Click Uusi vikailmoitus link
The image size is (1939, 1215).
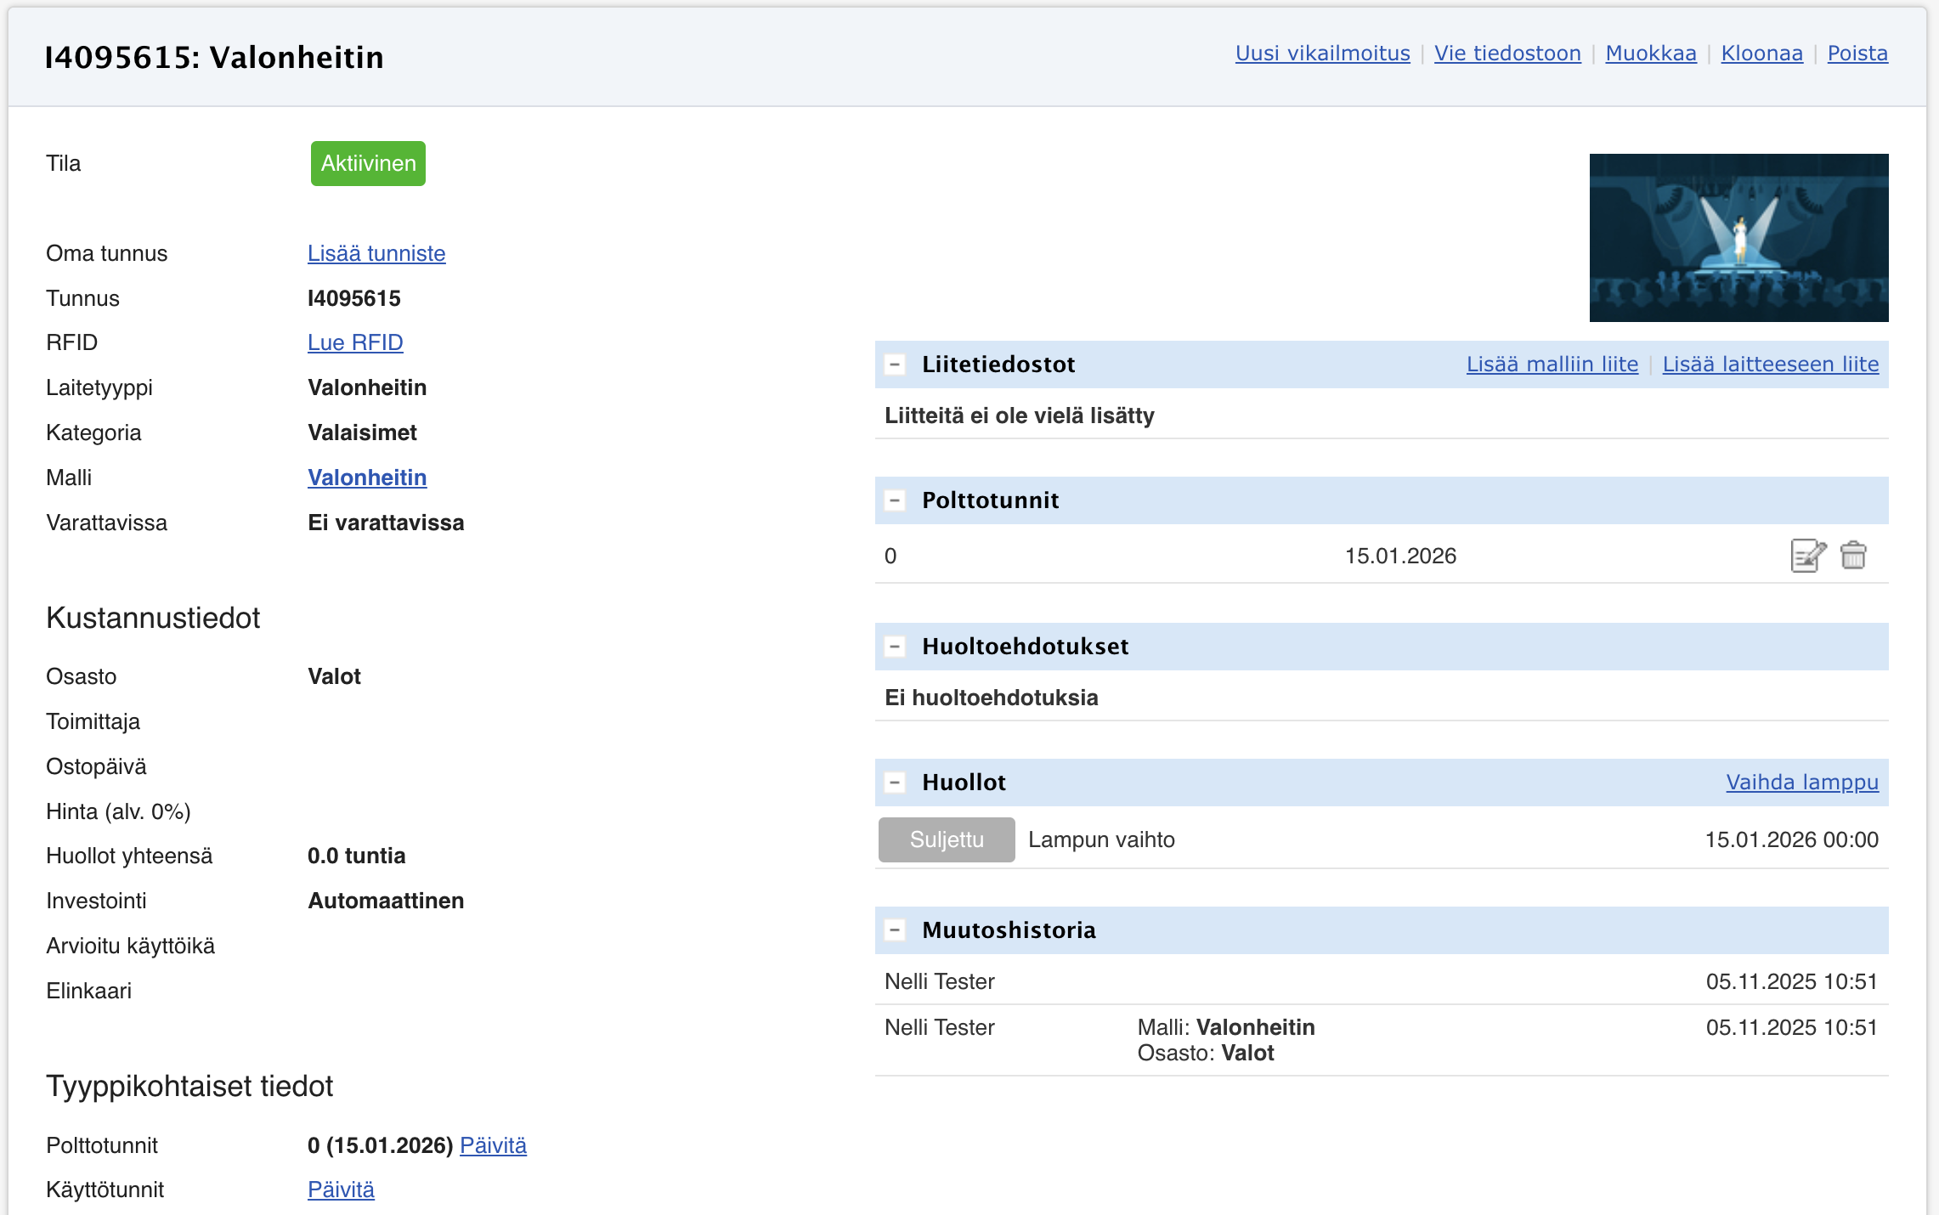tap(1322, 54)
